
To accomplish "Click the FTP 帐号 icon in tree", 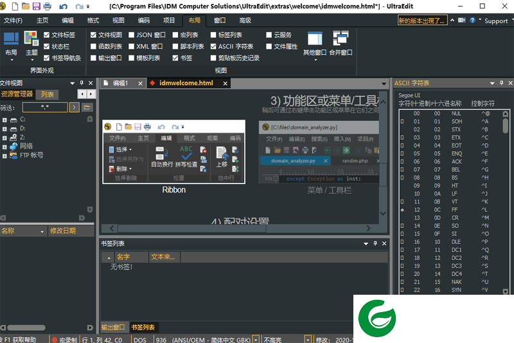I will (x=13, y=155).
